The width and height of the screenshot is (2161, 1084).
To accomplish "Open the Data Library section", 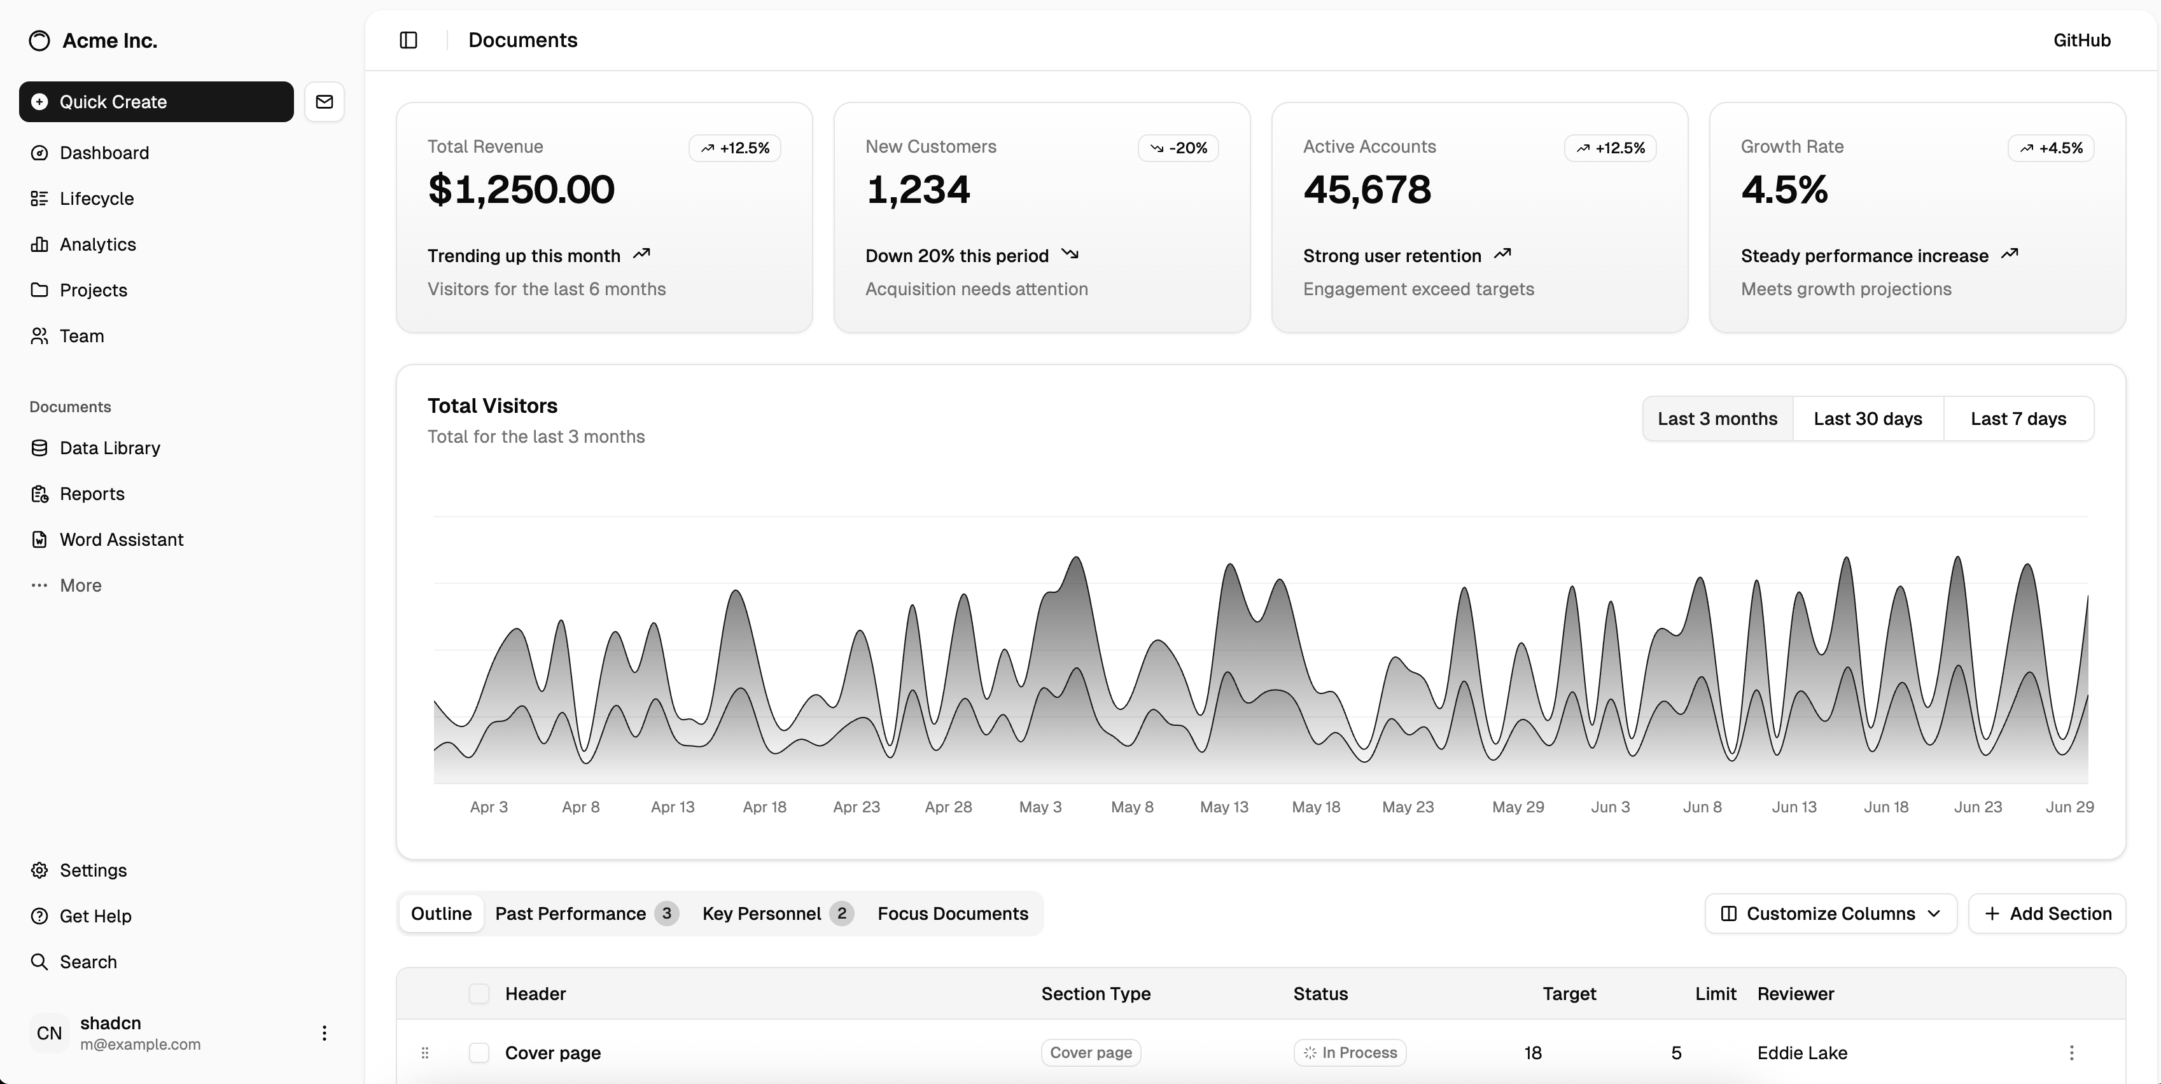I will [109, 448].
